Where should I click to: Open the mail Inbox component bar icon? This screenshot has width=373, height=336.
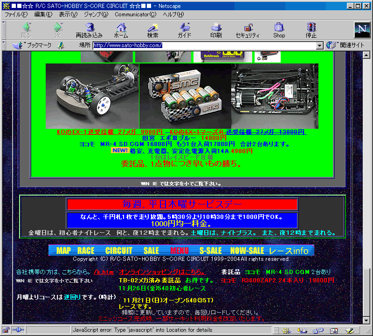coord(302,330)
